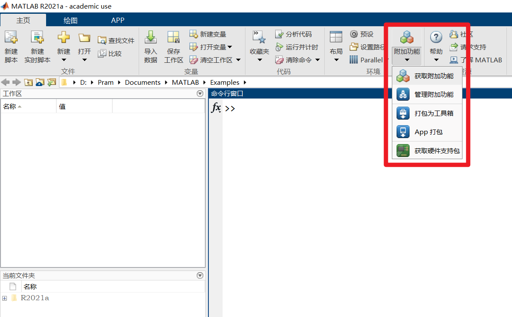512x317 pixels.
Task: Open the 工作区 panel actions menu
Action: click(200, 94)
